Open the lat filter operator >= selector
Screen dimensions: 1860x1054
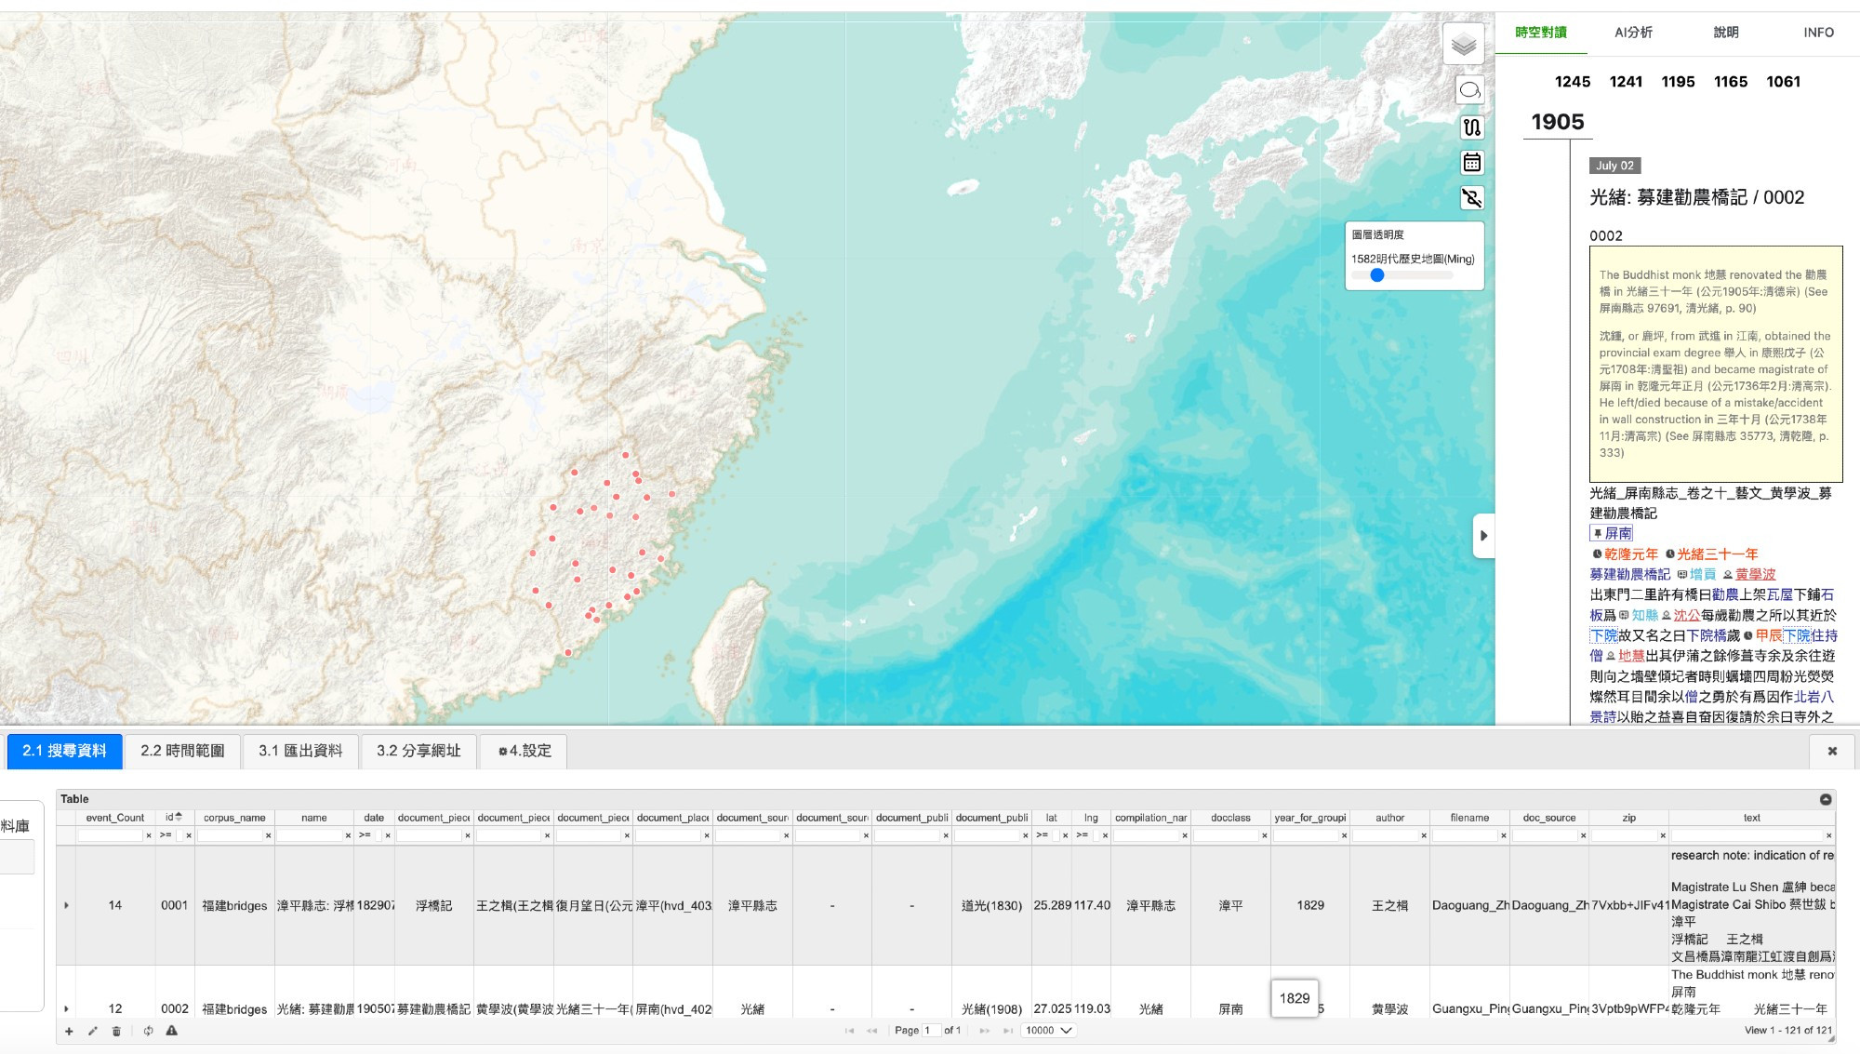point(1043,835)
